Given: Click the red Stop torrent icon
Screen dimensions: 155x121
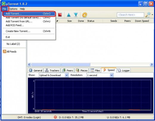Looking at the screenshot, I should point(60,15).
